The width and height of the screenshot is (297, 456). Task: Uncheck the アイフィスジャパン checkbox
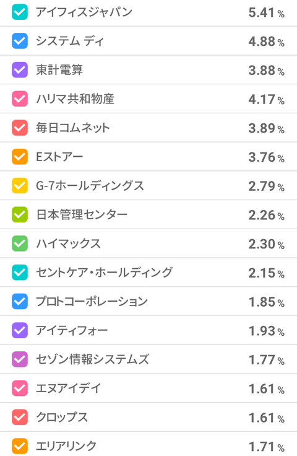pos(20,12)
